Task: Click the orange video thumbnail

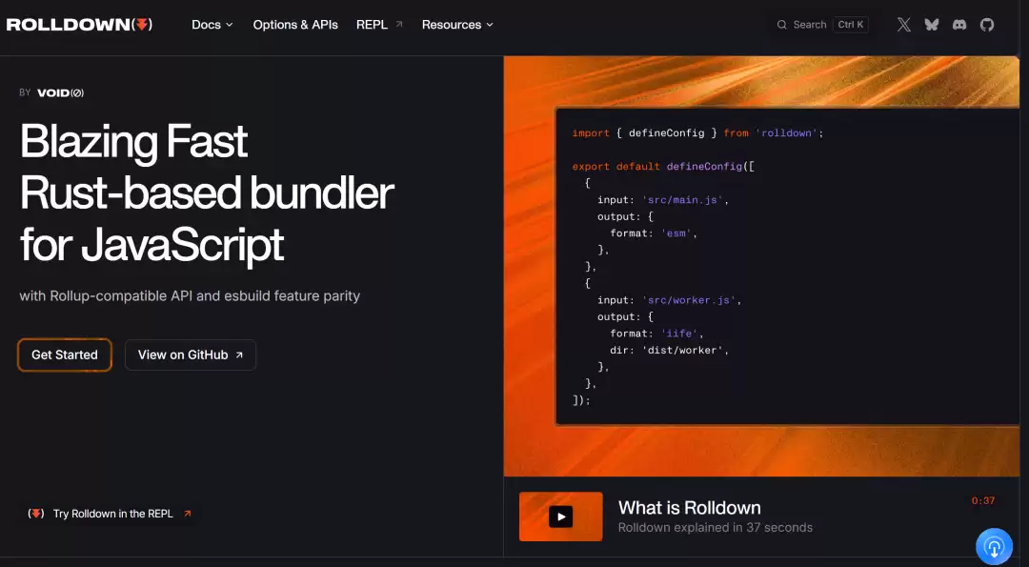Action: [560, 516]
